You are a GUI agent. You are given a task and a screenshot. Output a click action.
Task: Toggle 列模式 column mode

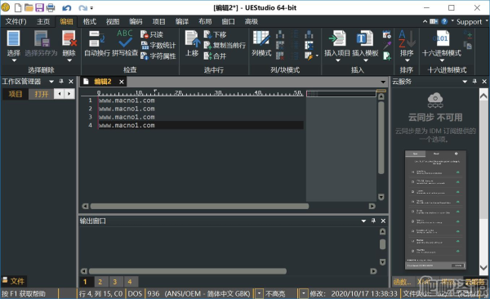[x=261, y=43]
